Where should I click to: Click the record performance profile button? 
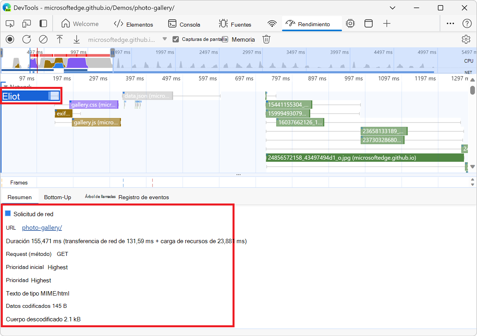(x=10, y=39)
